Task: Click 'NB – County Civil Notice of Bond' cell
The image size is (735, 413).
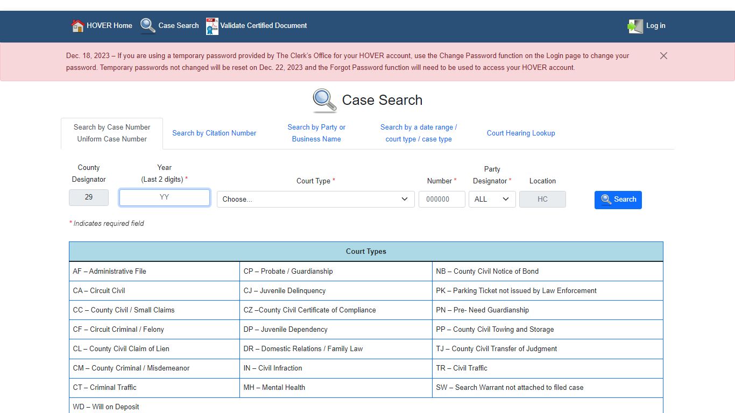Action: pyautogui.click(x=548, y=272)
